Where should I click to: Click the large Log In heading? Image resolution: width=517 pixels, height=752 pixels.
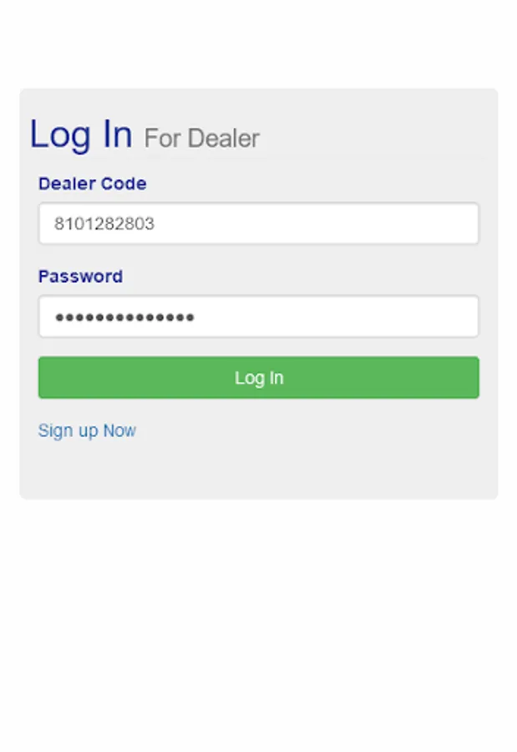(x=81, y=135)
